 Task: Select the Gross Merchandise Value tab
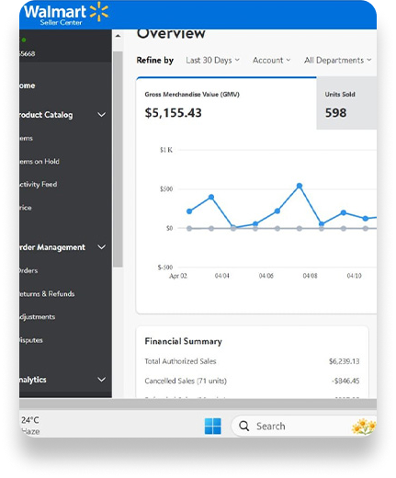point(226,103)
